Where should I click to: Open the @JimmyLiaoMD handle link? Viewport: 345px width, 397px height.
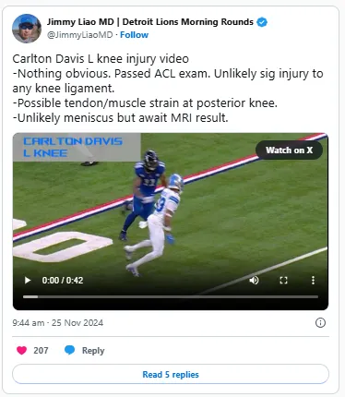click(79, 35)
